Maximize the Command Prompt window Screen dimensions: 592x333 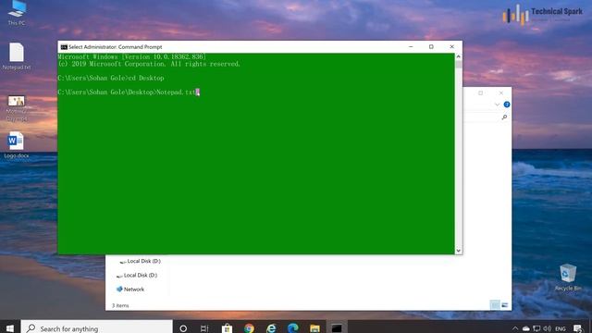tap(431, 47)
